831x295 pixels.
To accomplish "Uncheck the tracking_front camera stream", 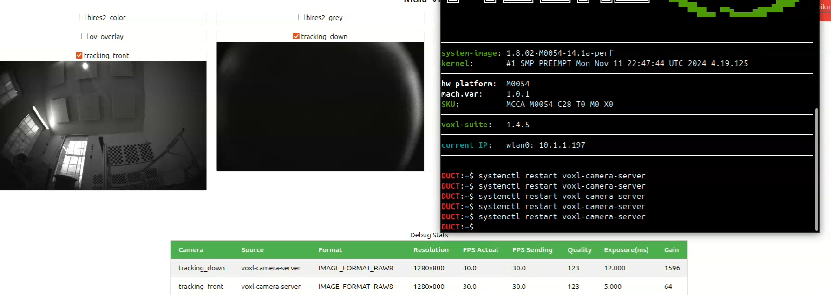I will pos(79,55).
